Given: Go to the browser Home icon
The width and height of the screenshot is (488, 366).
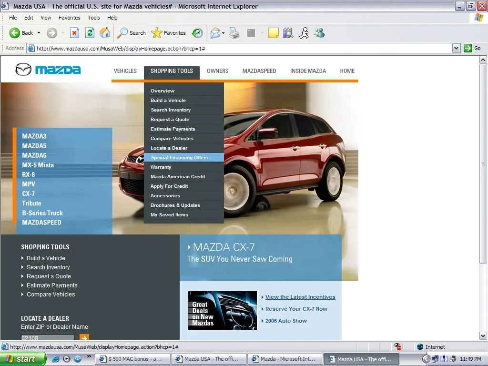Looking at the screenshot, I should (x=105, y=33).
